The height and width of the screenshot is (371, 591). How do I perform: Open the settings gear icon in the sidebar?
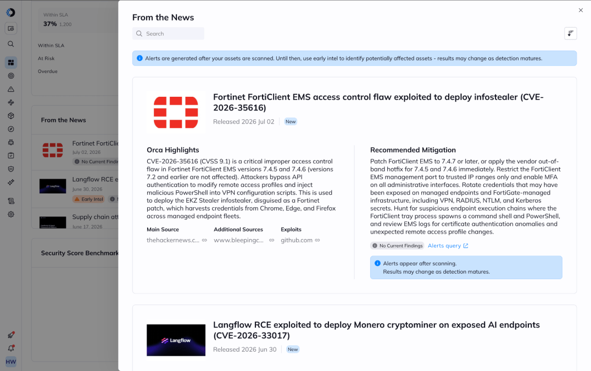pos(11,214)
